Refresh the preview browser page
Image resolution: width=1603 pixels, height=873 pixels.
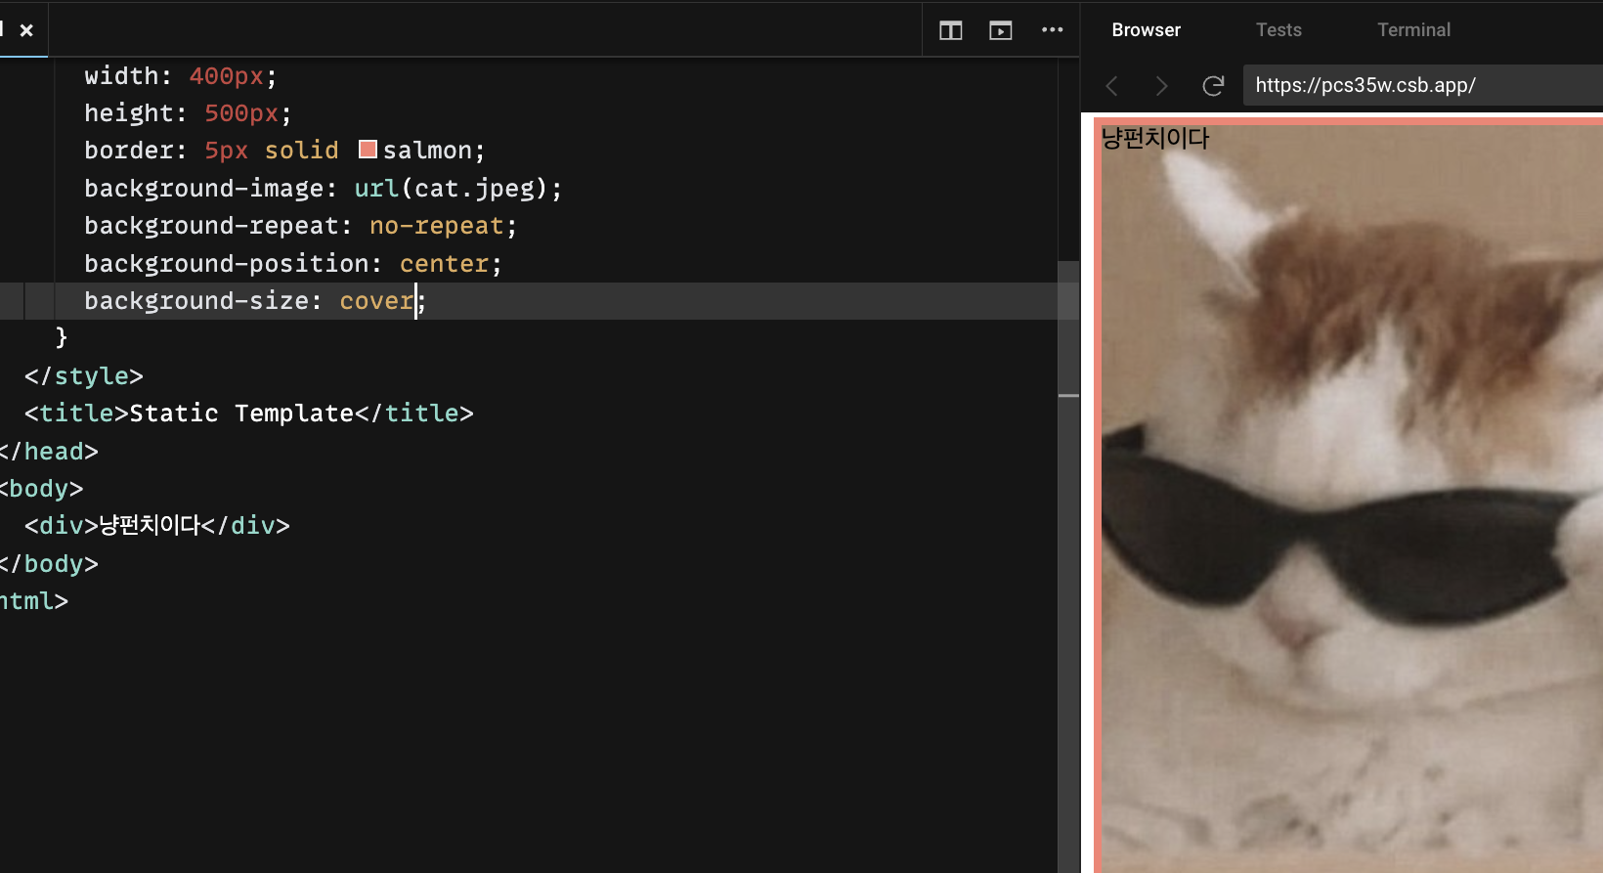point(1213,86)
